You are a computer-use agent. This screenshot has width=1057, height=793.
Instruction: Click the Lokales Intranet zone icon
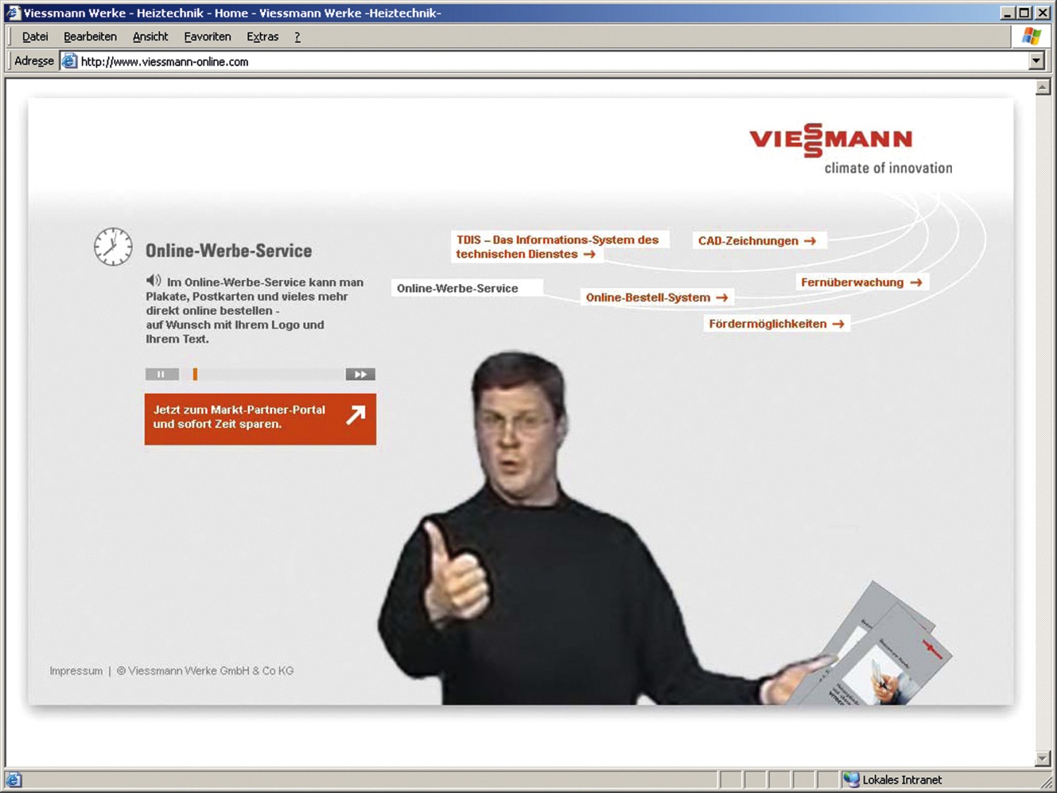click(851, 780)
